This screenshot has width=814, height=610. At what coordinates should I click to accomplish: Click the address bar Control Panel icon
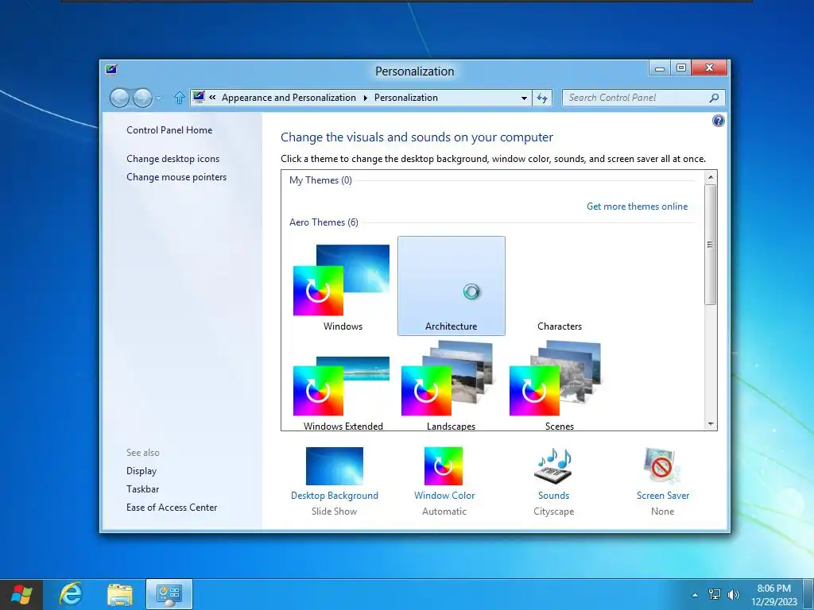coord(198,97)
